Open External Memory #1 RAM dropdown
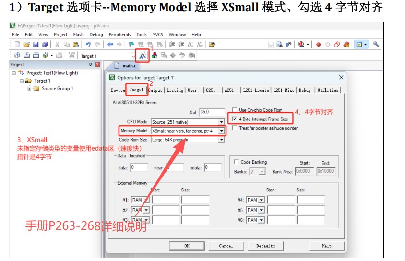The image size is (405, 261). pyautogui.click(x=146, y=200)
